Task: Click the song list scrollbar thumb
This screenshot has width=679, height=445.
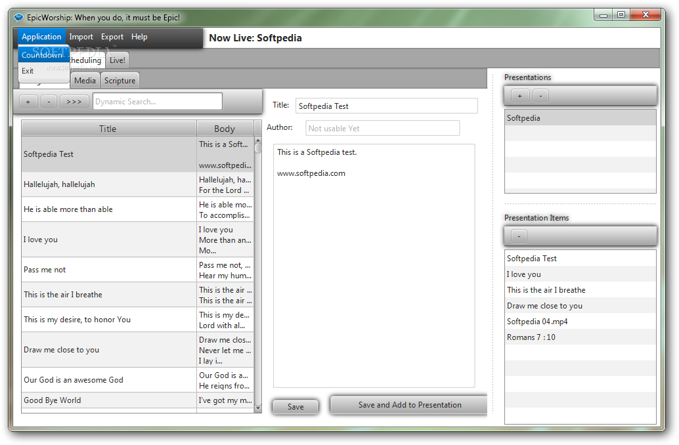Action: click(258, 148)
